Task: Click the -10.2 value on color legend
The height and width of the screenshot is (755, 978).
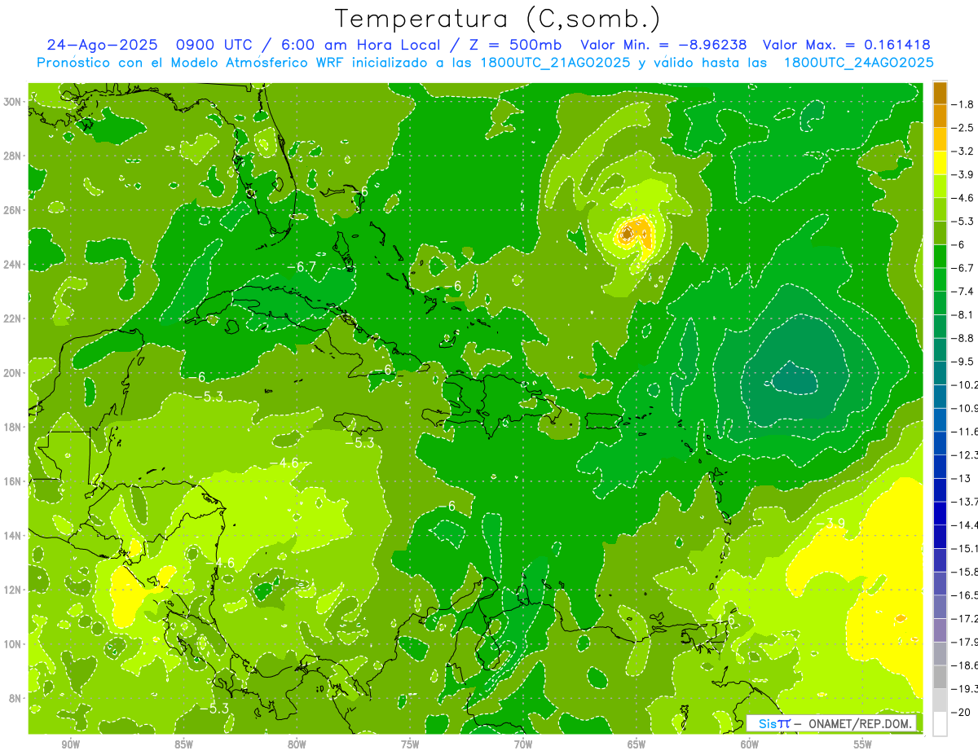Action: (x=965, y=384)
